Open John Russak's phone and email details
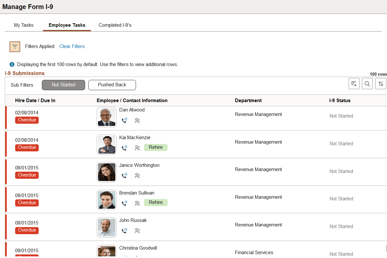The width and height of the screenshot is (387, 258). (x=124, y=231)
